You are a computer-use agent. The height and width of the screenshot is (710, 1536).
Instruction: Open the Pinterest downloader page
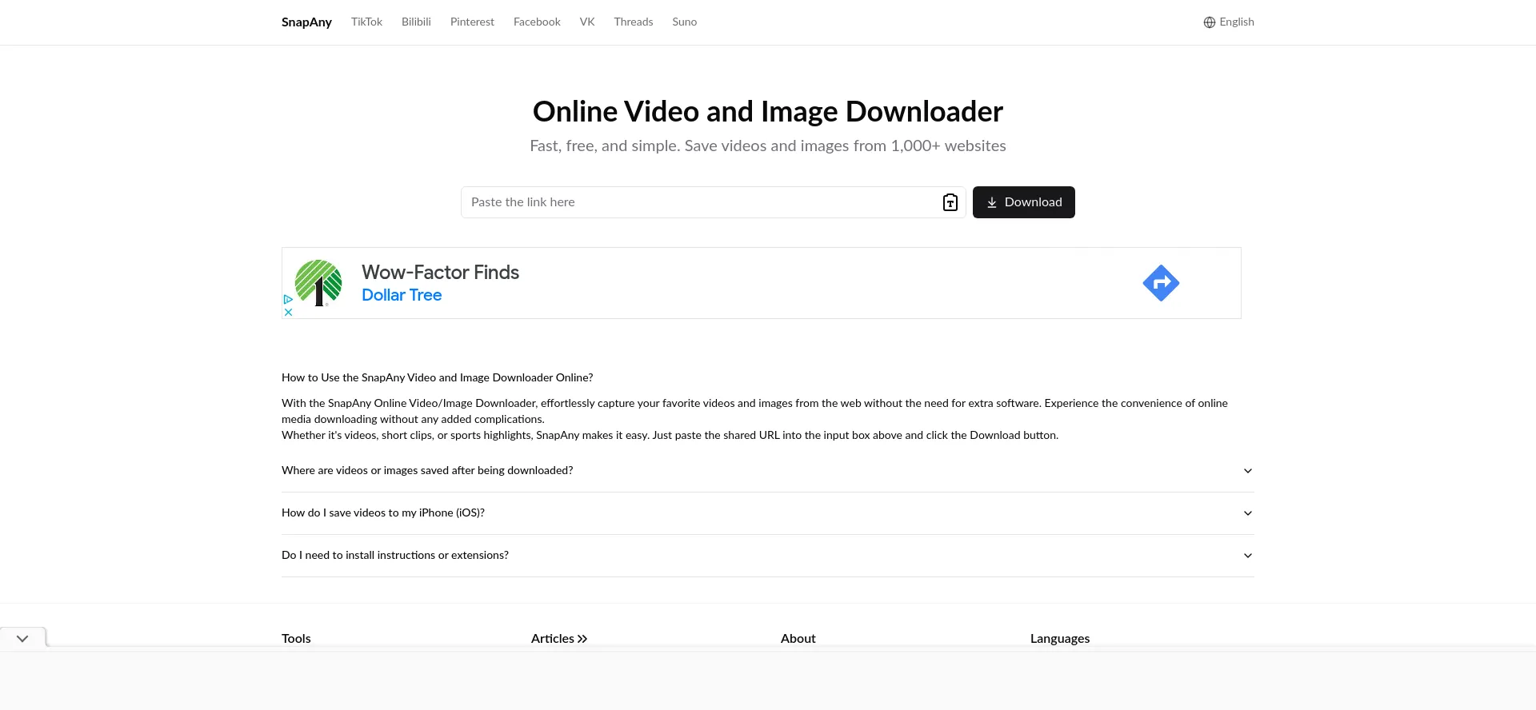pos(472,22)
